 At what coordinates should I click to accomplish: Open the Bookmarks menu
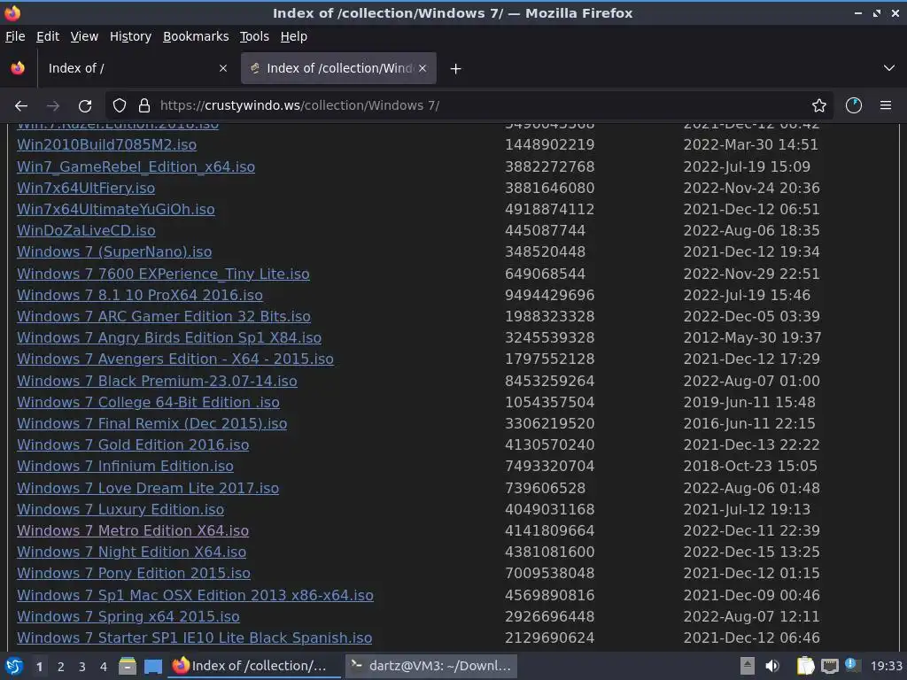coord(196,36)
